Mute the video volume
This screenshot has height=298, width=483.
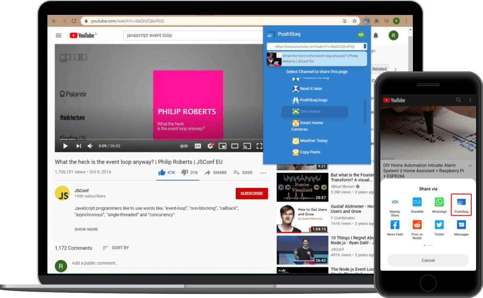(x=90, y=146)
